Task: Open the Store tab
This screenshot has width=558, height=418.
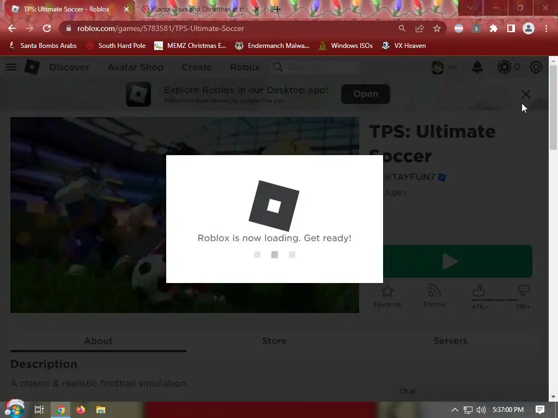Action: [x=275, y=341]
